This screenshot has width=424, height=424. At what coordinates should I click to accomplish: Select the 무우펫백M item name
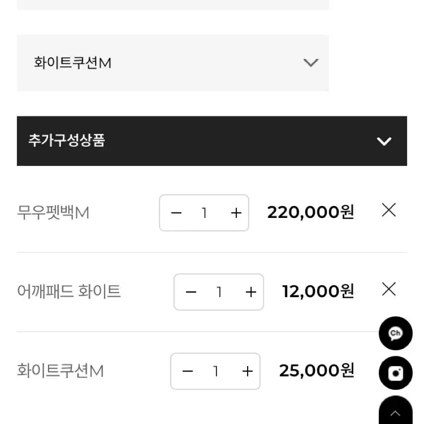[53, 213]
